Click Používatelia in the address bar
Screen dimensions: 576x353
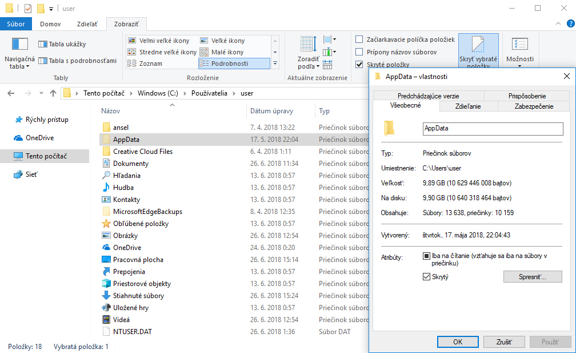pos(209,93)
